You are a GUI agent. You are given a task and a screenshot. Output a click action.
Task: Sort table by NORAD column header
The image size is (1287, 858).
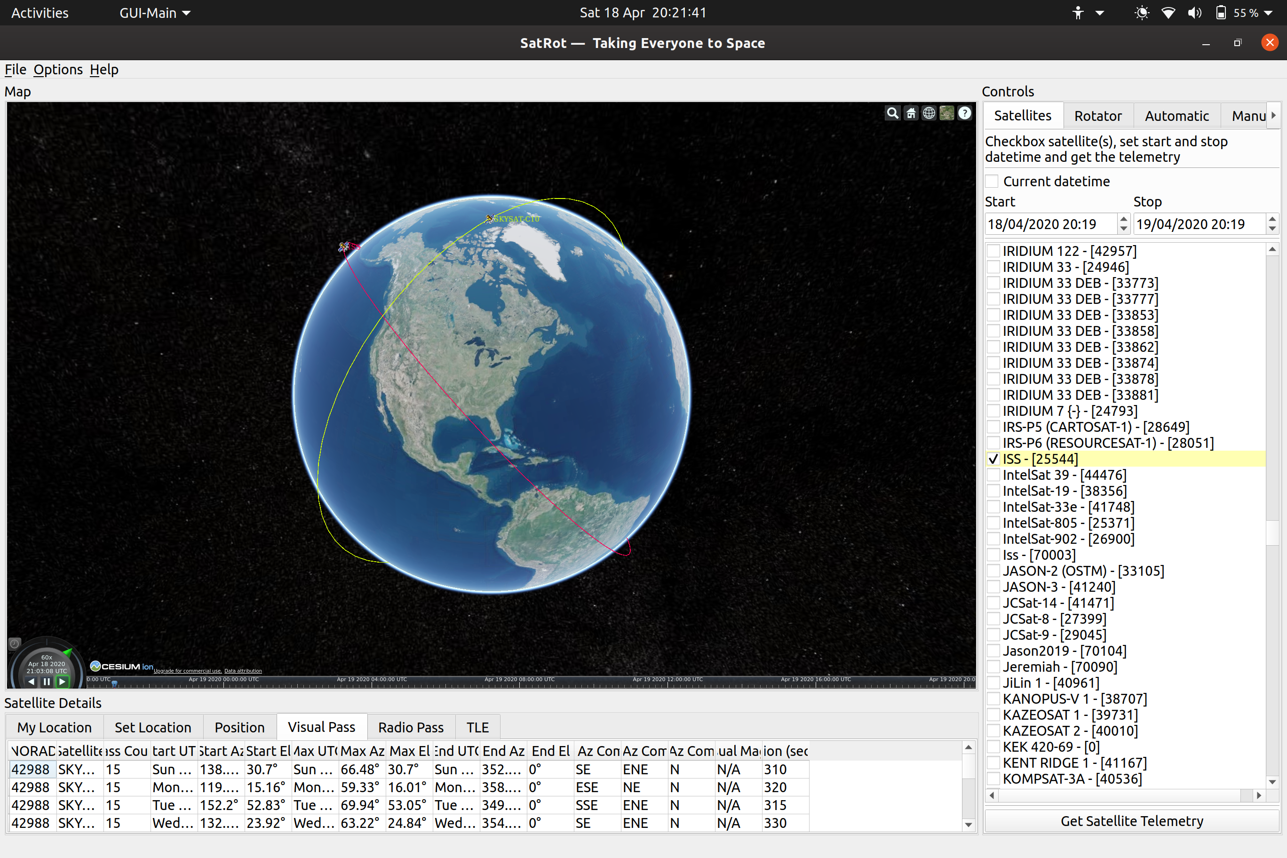pos(33,751)
